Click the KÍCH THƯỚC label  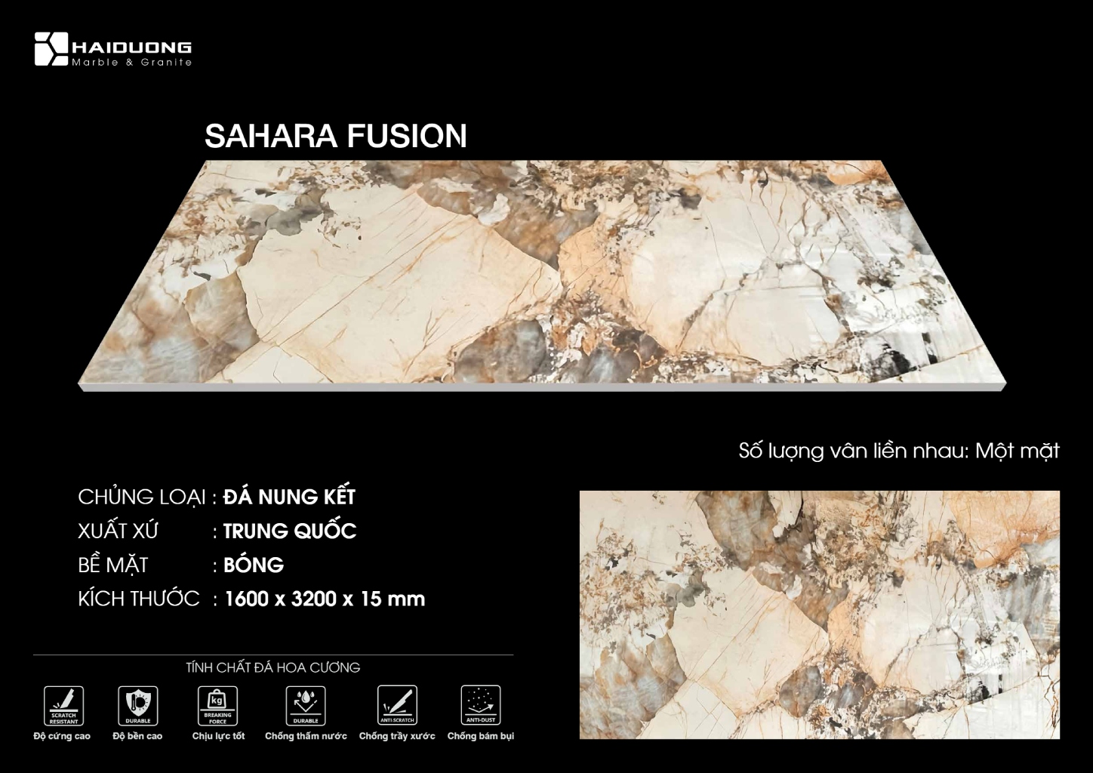point(139,599)
